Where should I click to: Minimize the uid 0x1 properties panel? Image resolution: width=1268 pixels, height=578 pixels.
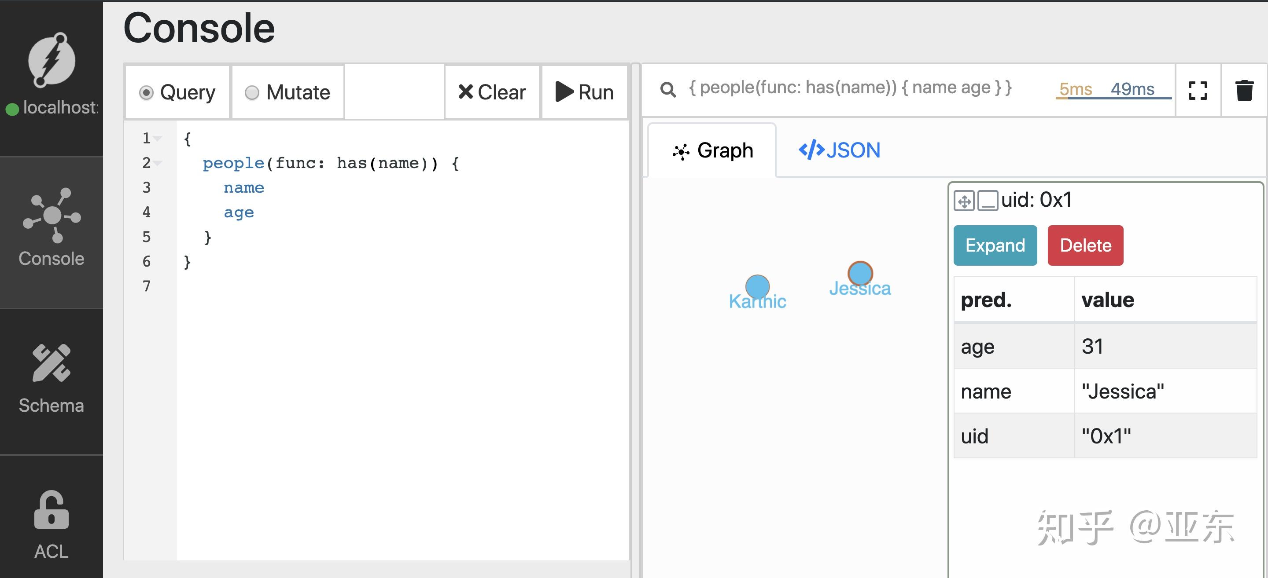coord(988,201)
